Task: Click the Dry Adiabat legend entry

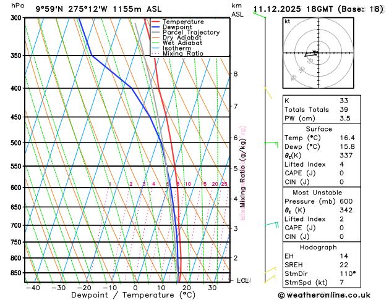Action: pos(176,38)
